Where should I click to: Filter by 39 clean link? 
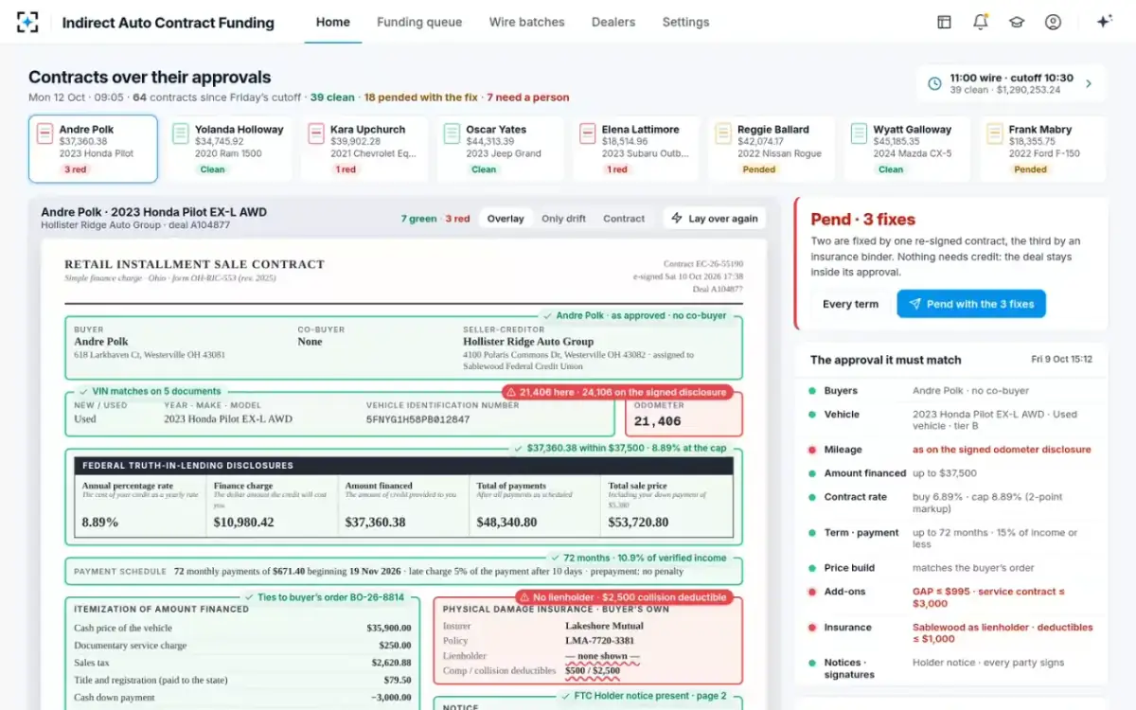point(332,98)
